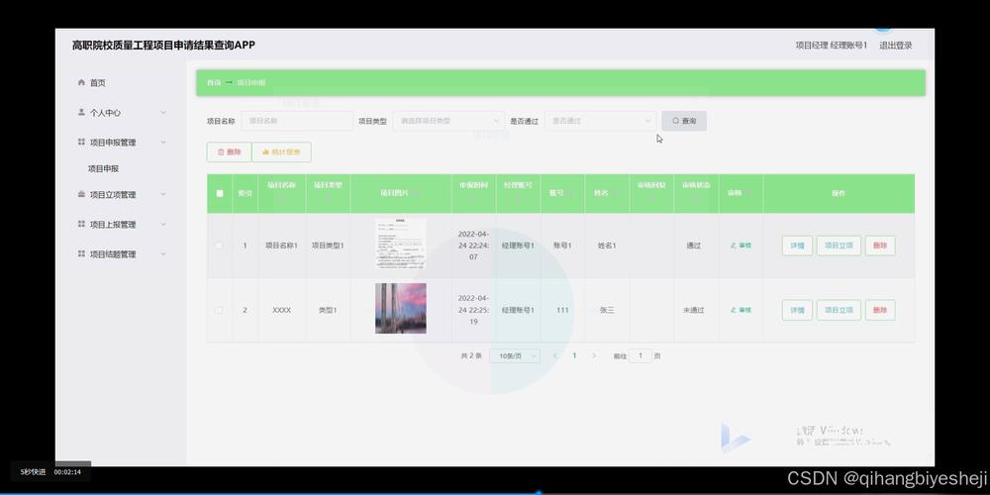The image size is (990, 495).
Task: Expand the 个人中心 sidebar menu
Action: [163, 113]
